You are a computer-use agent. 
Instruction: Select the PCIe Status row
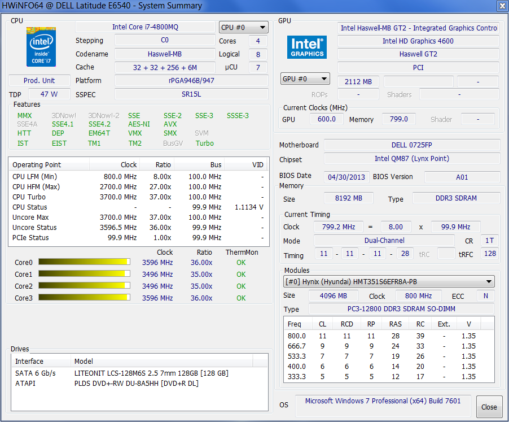pyautogui.click(x=138, y=237)
